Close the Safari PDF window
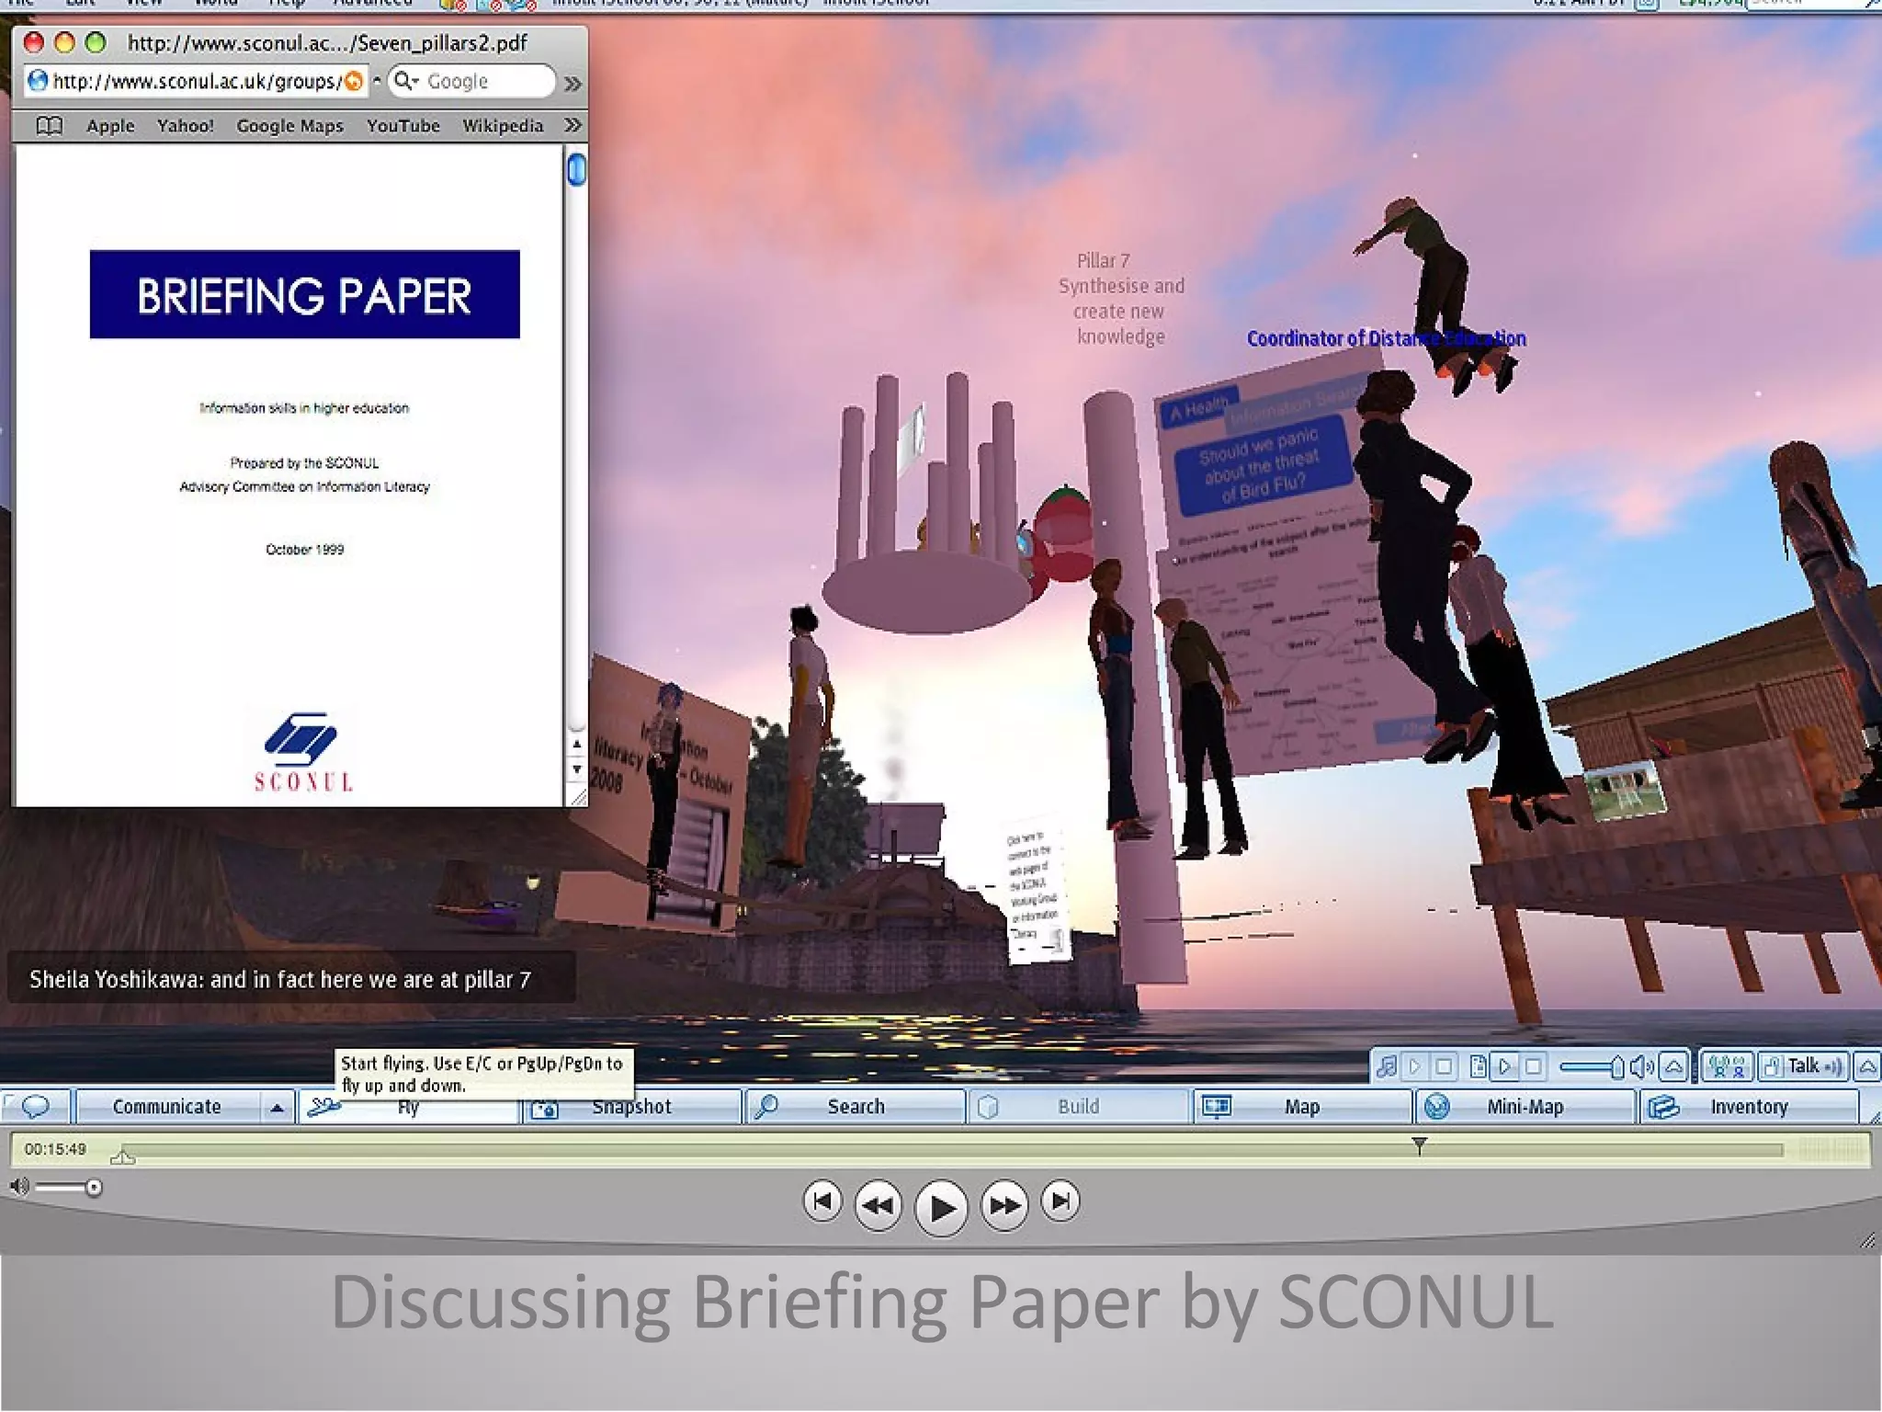Viewport: 1882px width, 1412px height. coord(34,42)
